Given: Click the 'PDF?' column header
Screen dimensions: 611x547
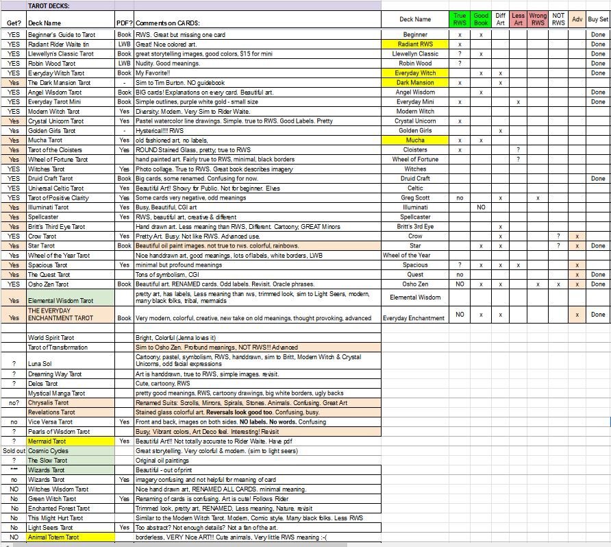Looking at the screenshot, I should tap(124, 23).
